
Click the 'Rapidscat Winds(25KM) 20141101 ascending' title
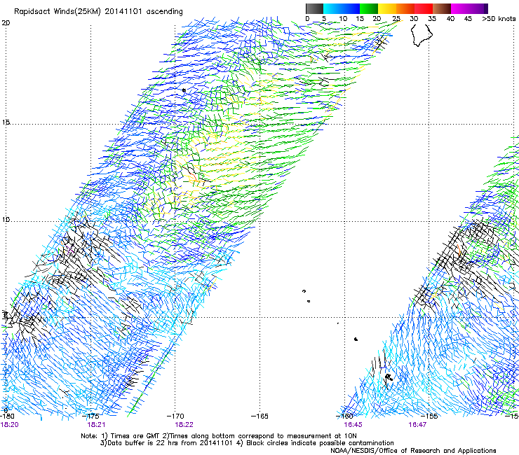(x=98, y=12)
